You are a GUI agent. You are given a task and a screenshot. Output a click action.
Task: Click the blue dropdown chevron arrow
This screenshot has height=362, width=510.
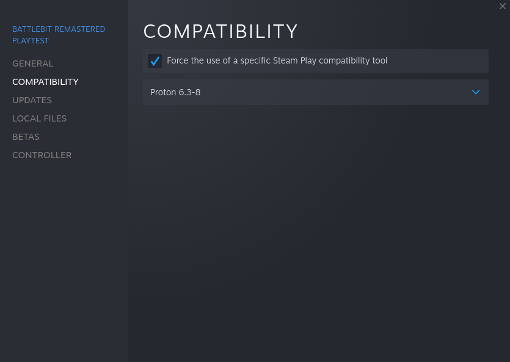pyautogui.click(x=476, y=92)
